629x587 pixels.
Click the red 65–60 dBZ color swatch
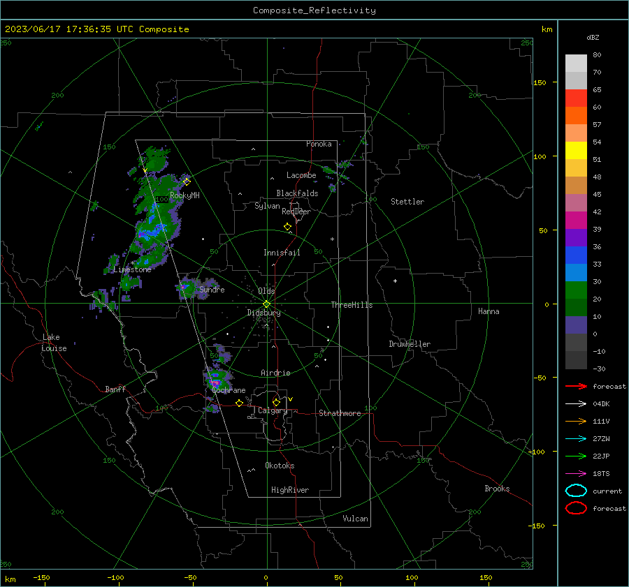pyautogui.click(x=576, y=98)
